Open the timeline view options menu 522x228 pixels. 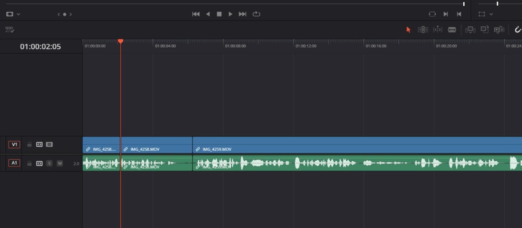[x=9, y=30]
